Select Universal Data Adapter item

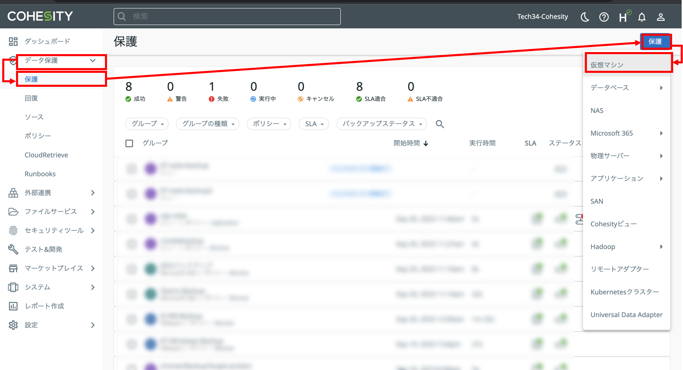pos(626,315)
